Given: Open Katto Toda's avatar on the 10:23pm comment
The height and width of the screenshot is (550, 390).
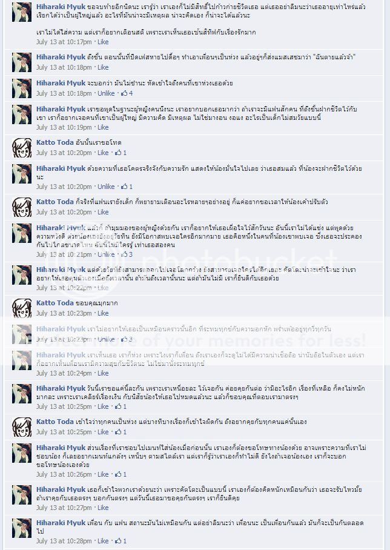Looking at the screenshot, I should pos(22,308).
